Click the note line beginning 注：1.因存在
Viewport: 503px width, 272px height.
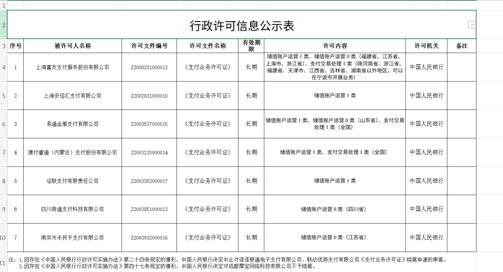pos(227,259)
